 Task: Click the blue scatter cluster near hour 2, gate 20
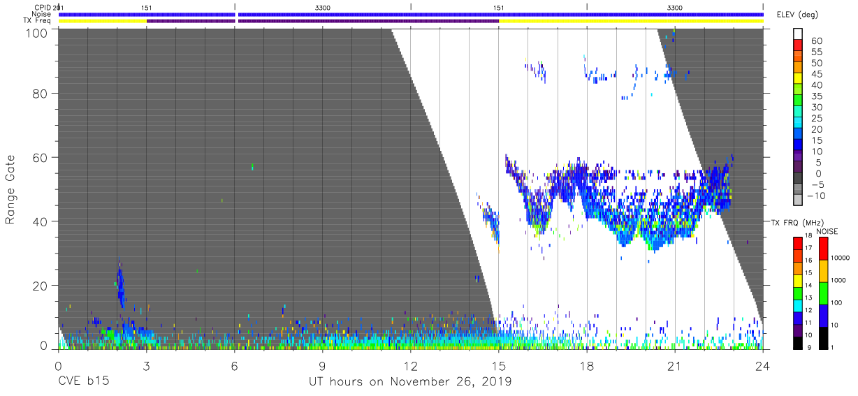click(x=120, y=285)
